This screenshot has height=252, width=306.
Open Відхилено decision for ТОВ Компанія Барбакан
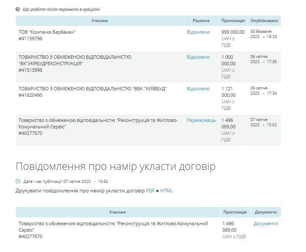point(198,32)
